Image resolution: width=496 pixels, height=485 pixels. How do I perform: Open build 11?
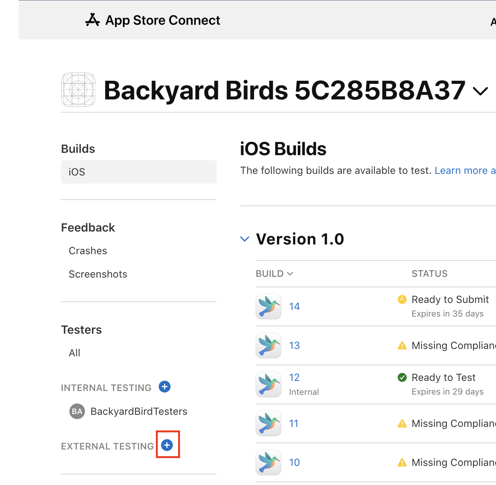pos(294,423)
